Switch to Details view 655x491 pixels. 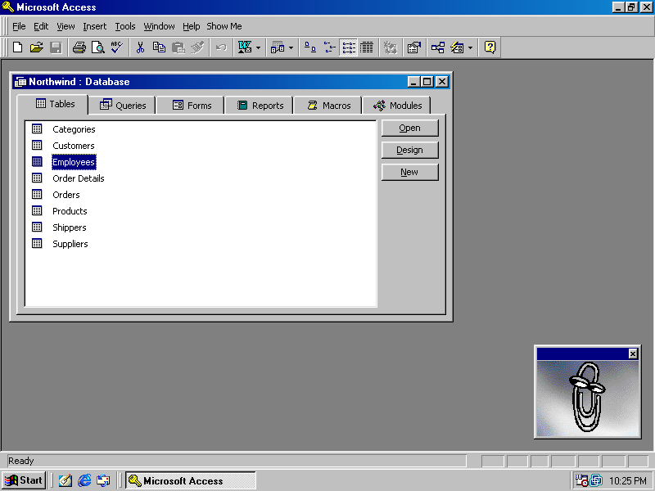click(x=367, y=47)
